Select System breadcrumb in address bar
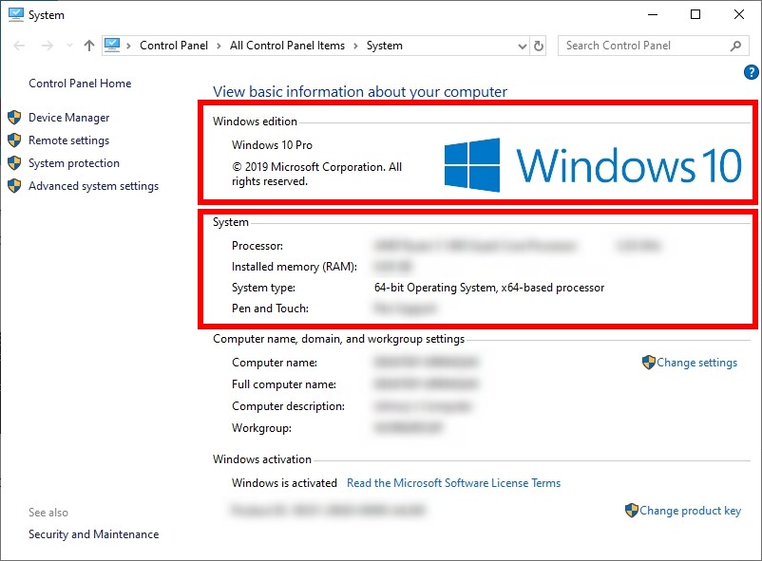The image size is (762, 561). (385, 46)
